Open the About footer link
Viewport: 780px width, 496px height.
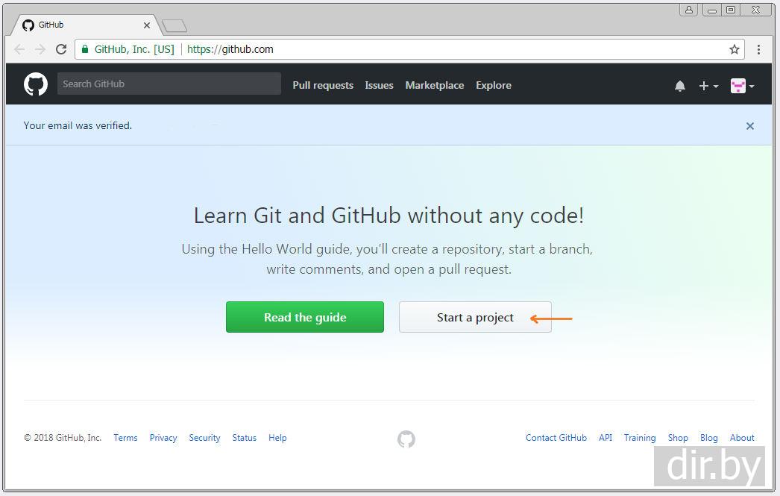click(x=742, y=438)
